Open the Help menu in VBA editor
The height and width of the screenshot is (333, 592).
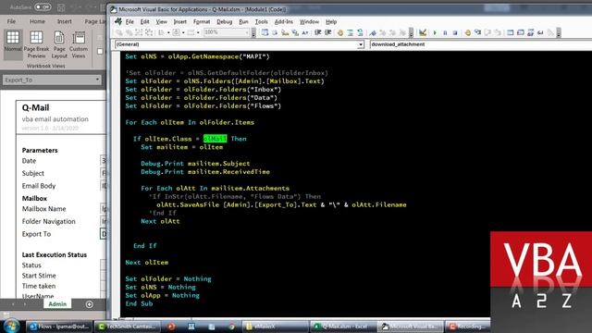click(331, 22)
